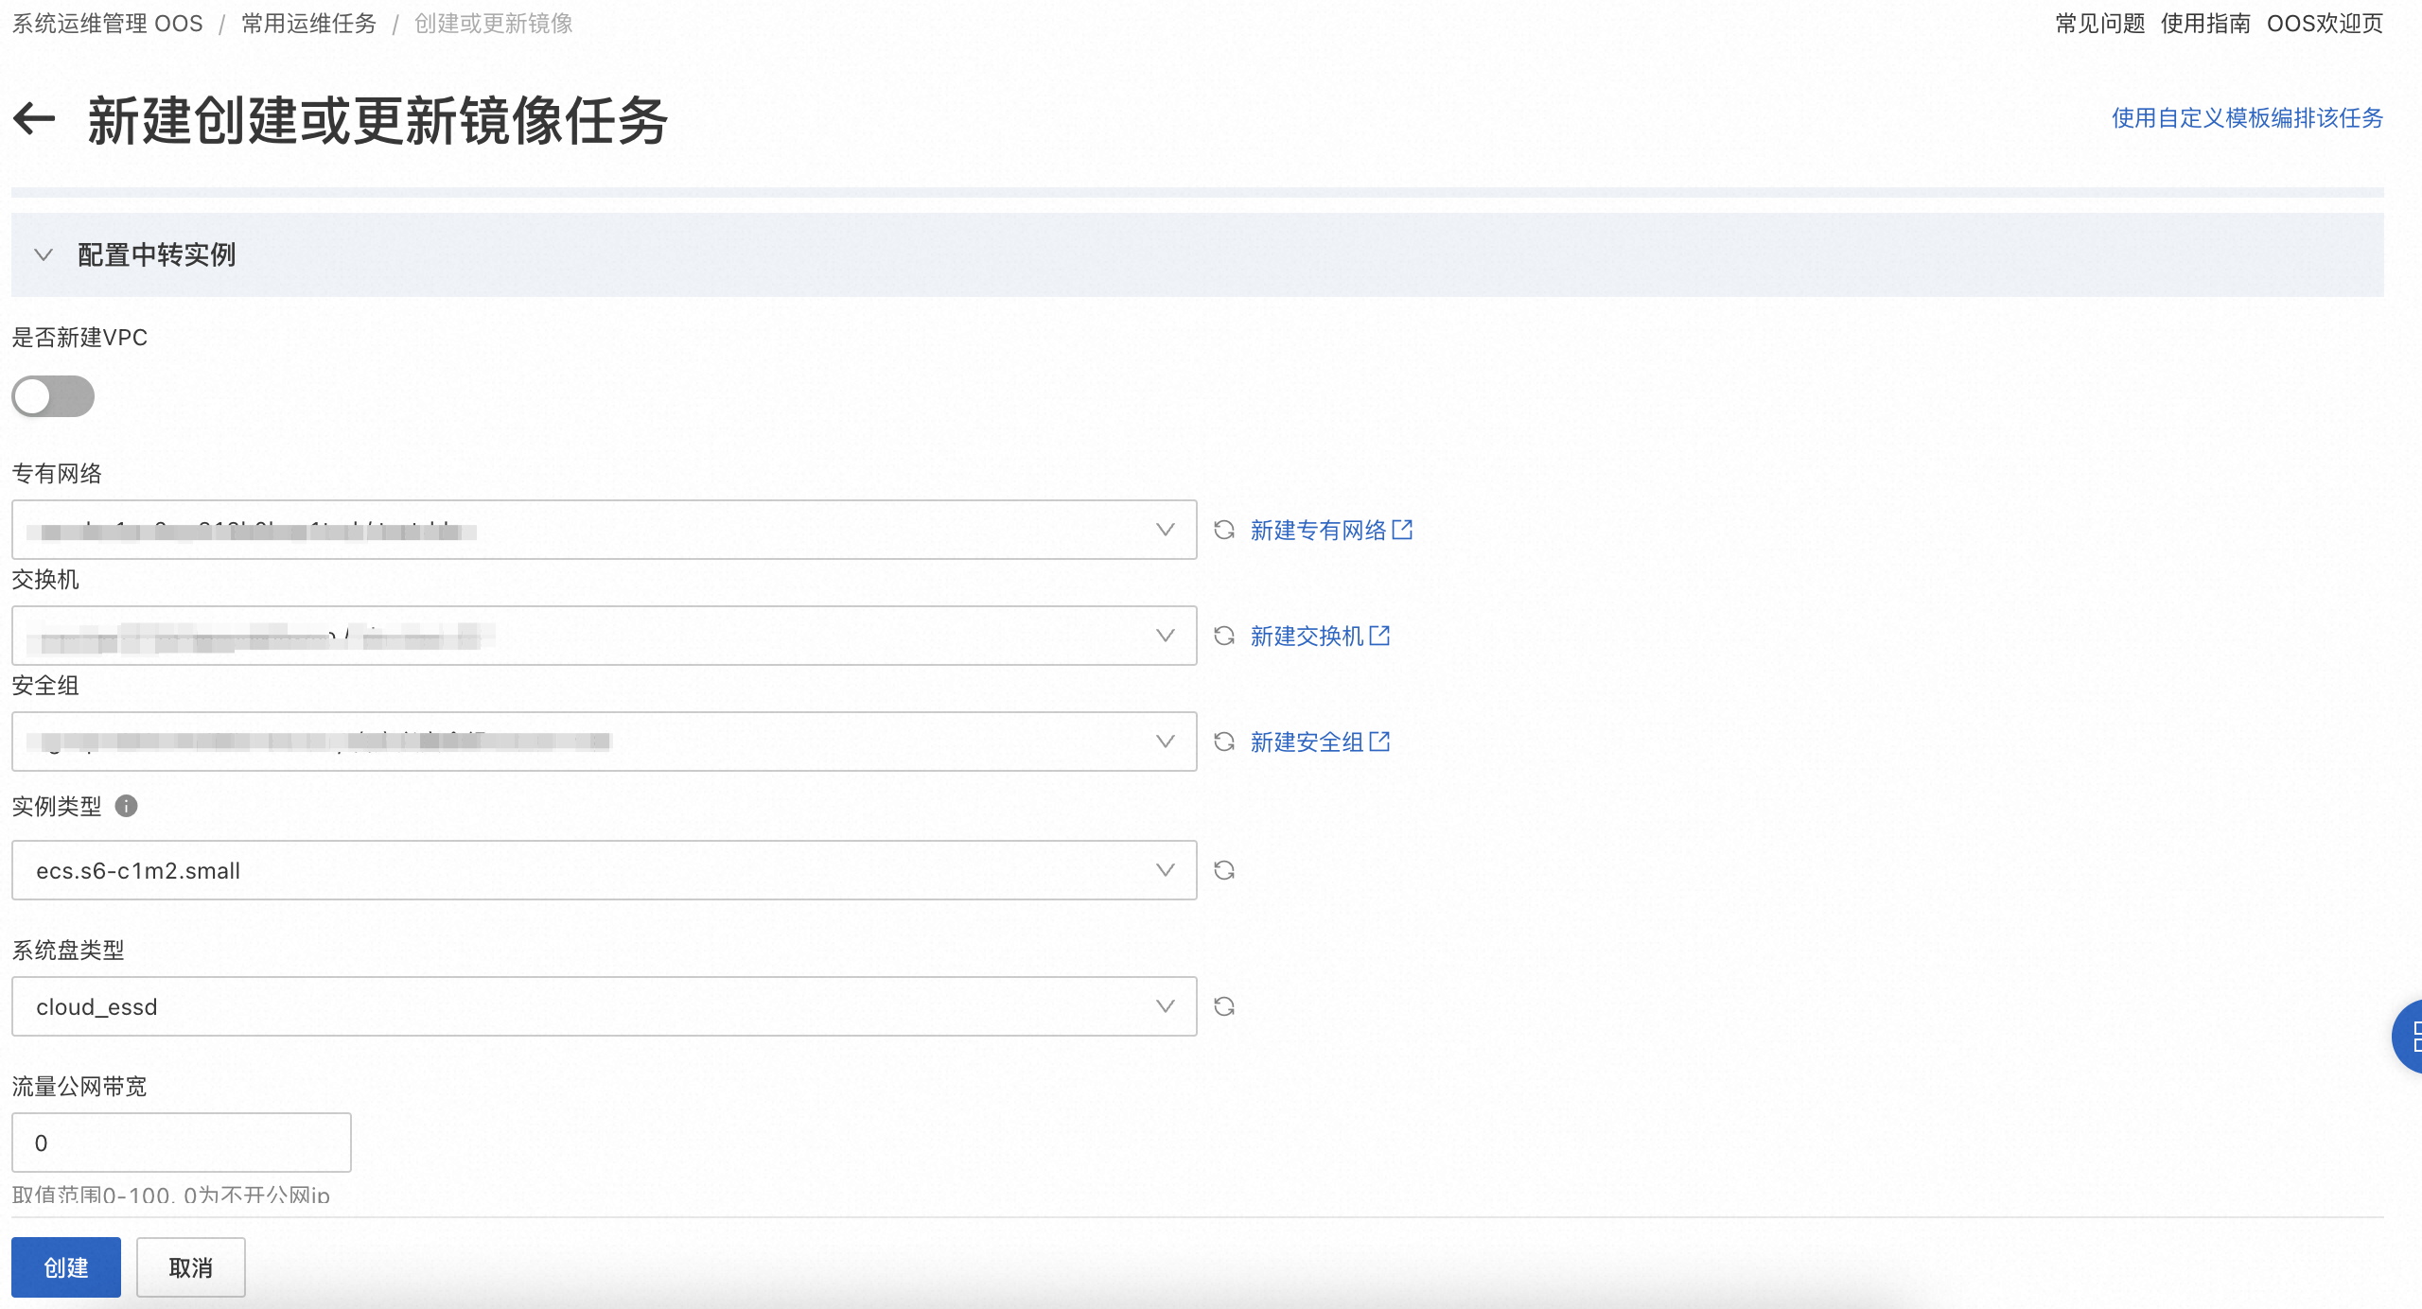This screenshot has height=1309, width=2422.
Task: Click the 创建 button
Action: 66,1267
